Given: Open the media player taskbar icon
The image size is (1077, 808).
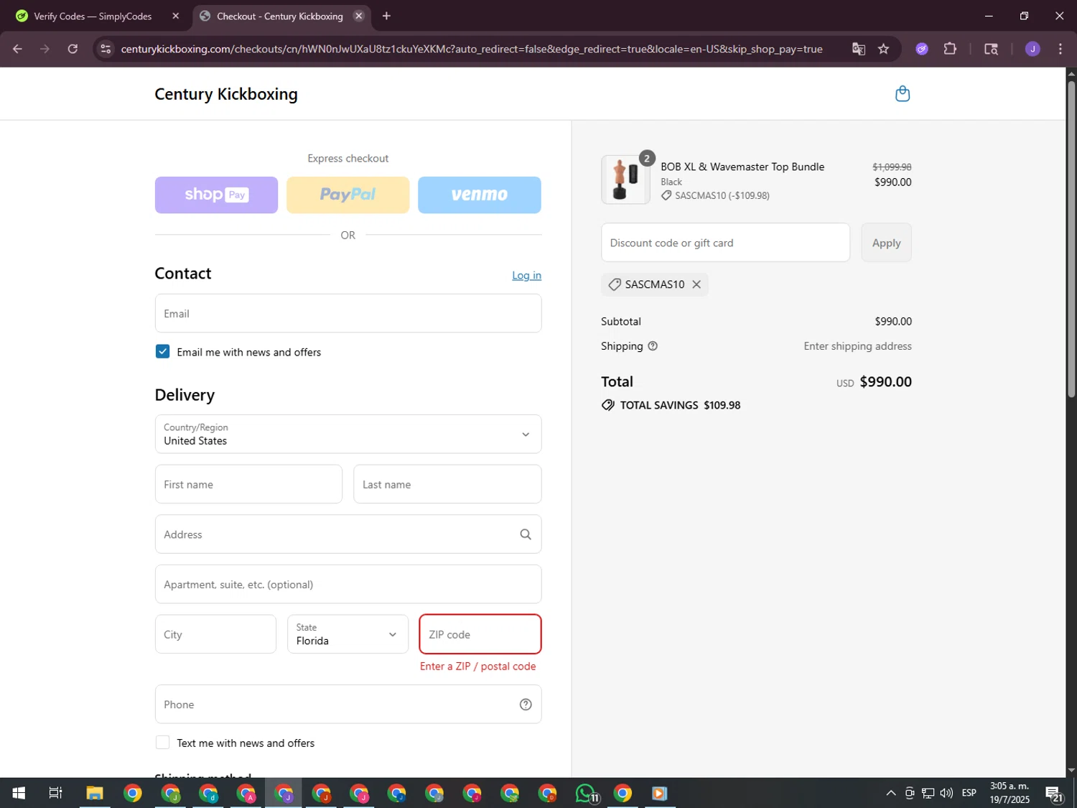Looking at the screenshot, I should coord(659,793).
